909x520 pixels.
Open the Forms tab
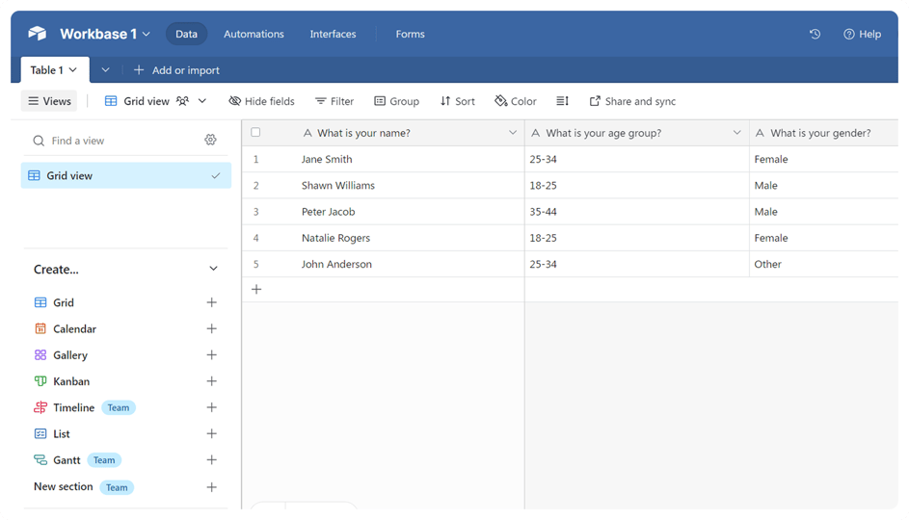pyautogui.click(x=410, y=34)
